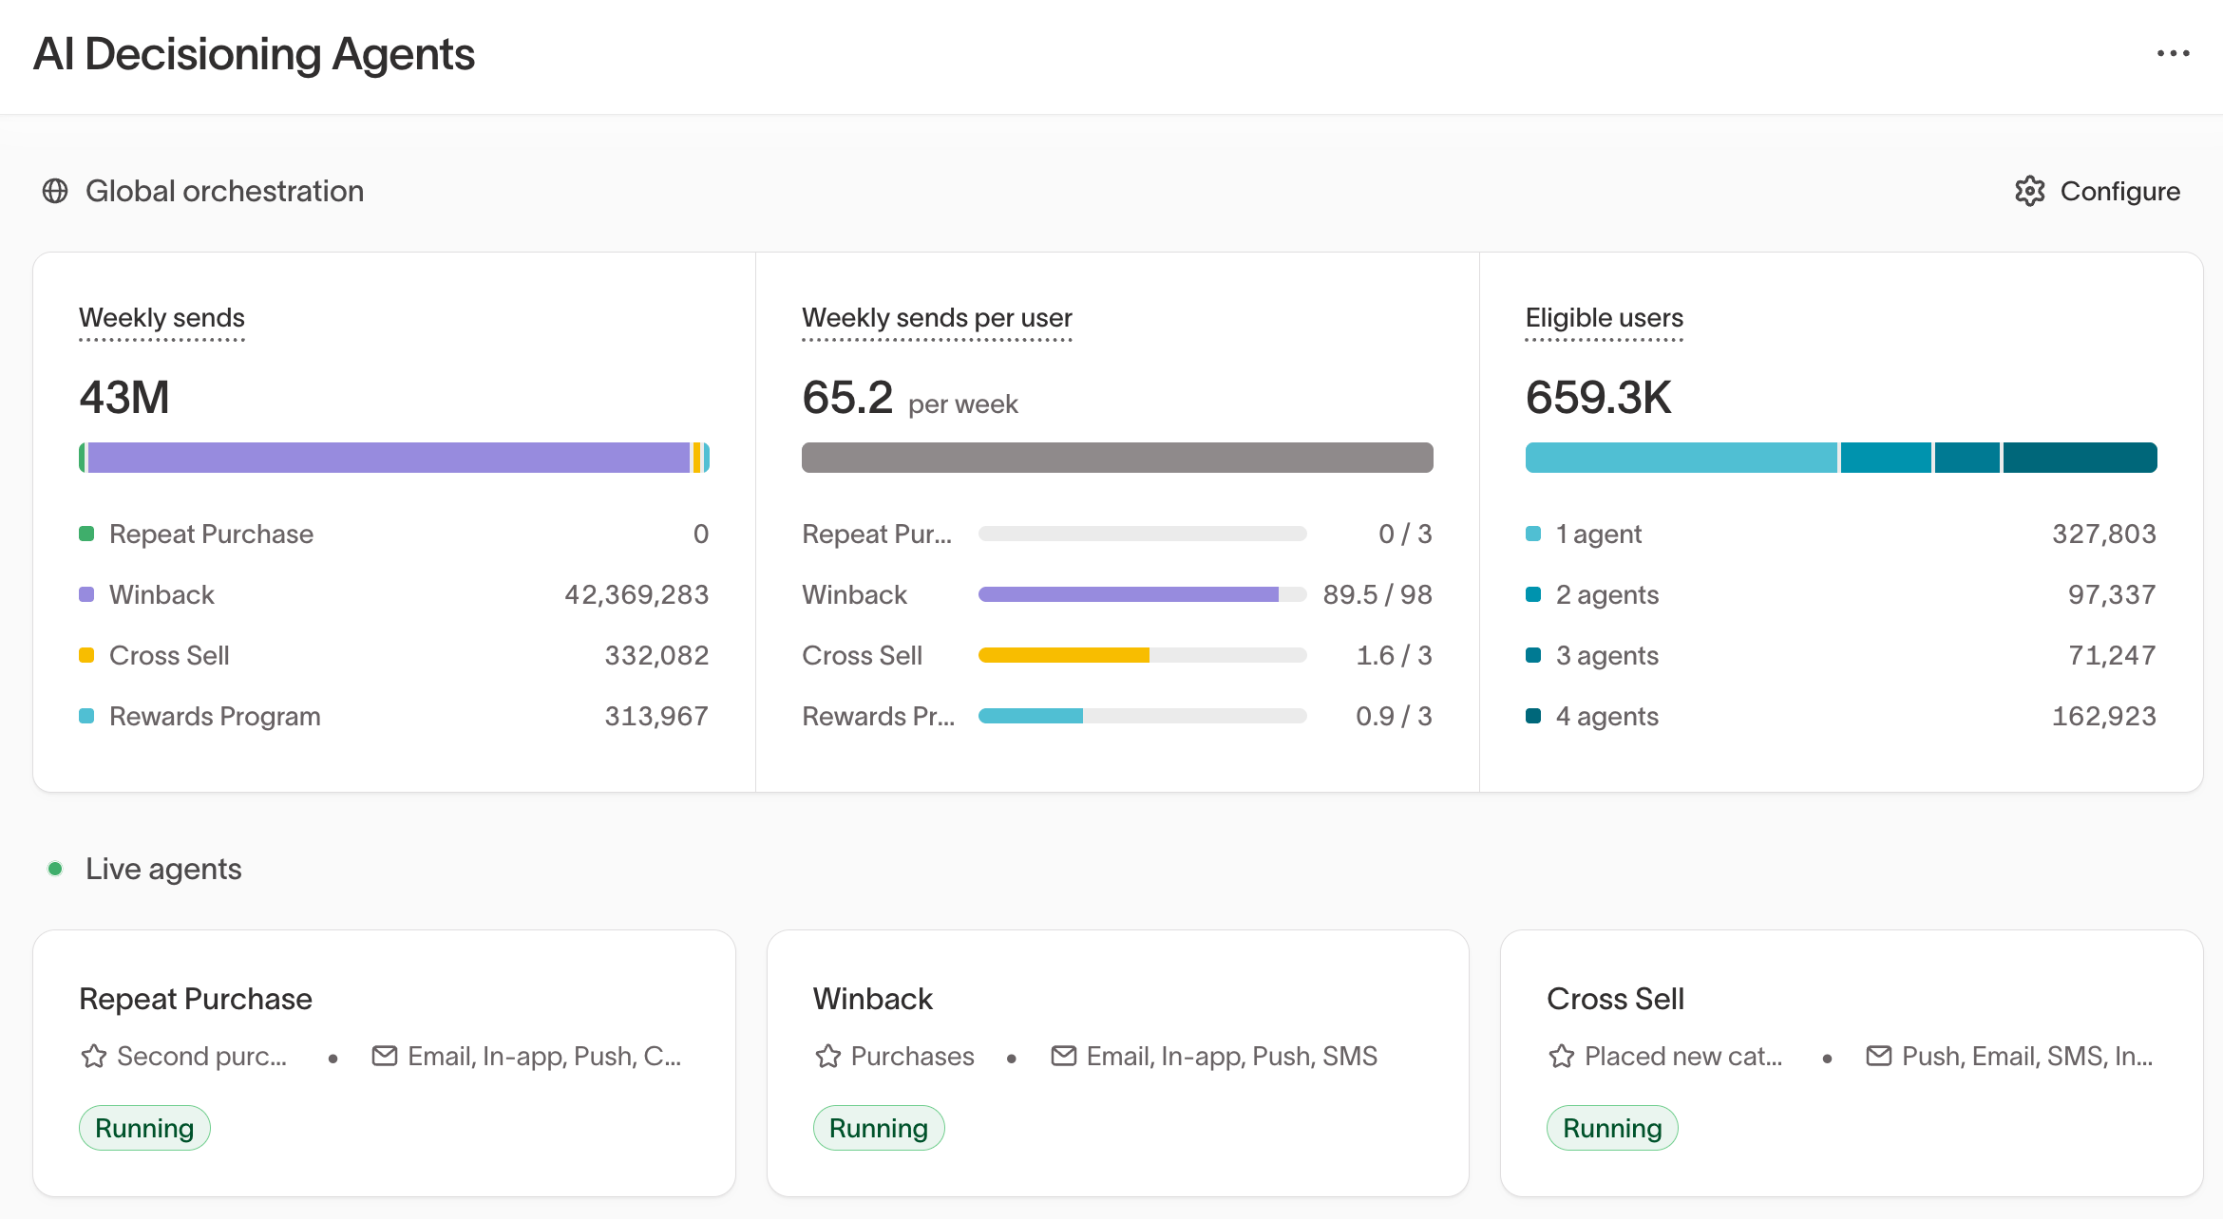Click the 3 agents count 71,247
Screen dimensions: 2223x1219
(2112, 655)
